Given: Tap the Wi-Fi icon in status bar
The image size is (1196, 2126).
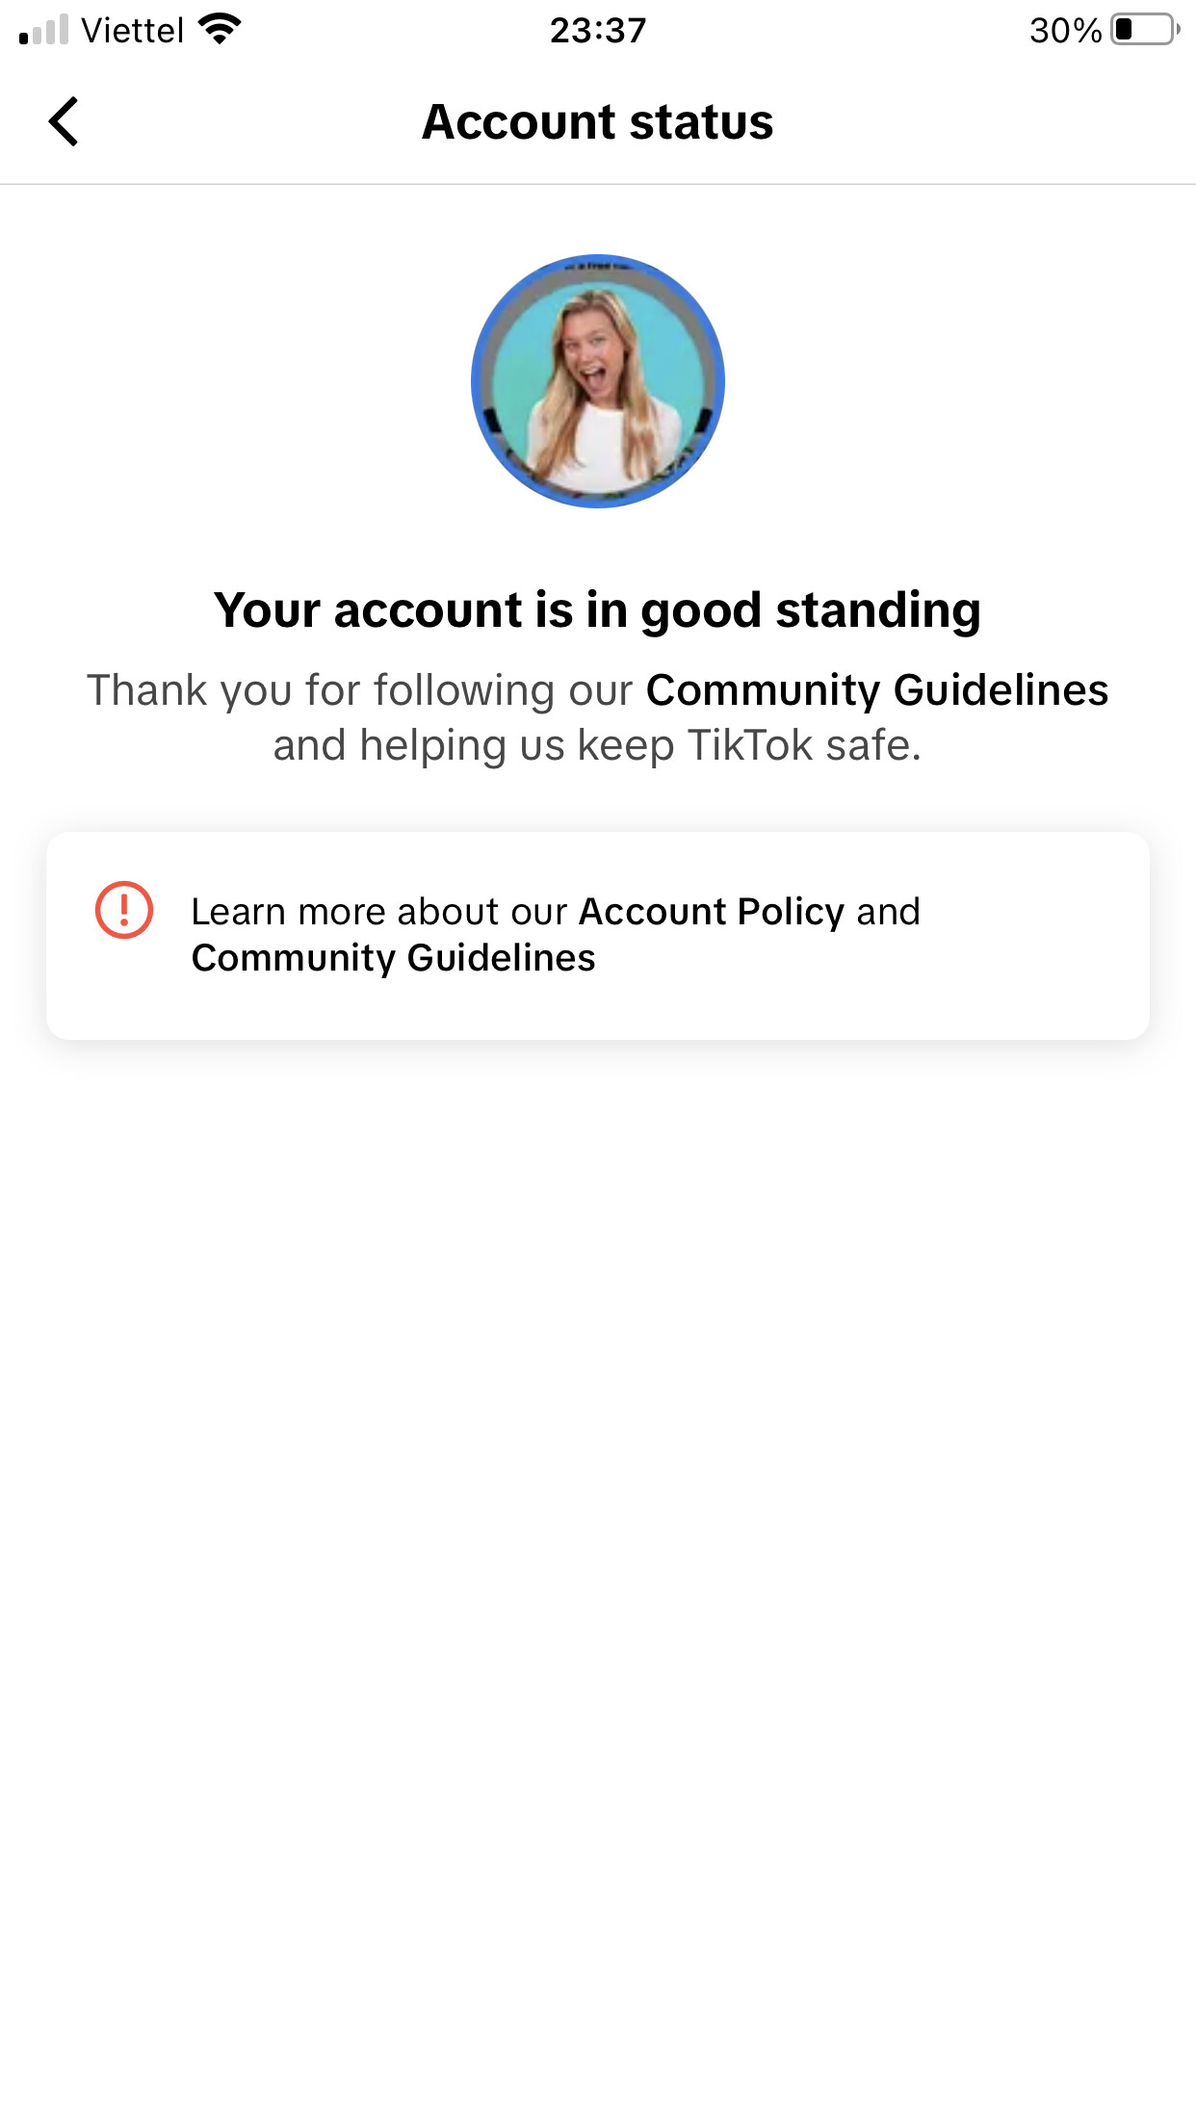Looking at the screenshot, I should [x=220, y=29].
